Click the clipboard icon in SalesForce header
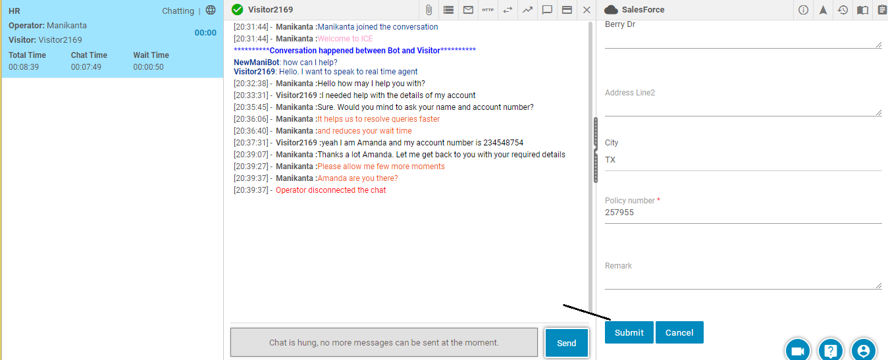The height and width of the screenshot is (360, 888). tap(882, 10)
